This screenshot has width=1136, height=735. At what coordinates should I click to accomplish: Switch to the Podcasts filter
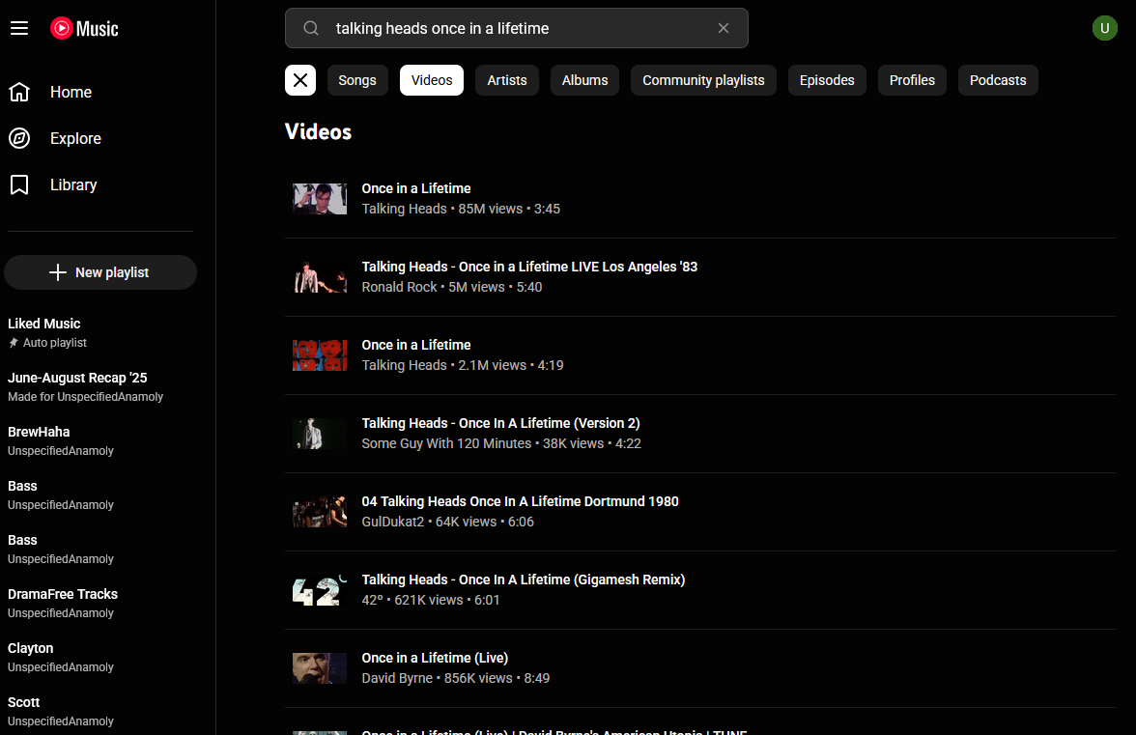coord(998,80)
